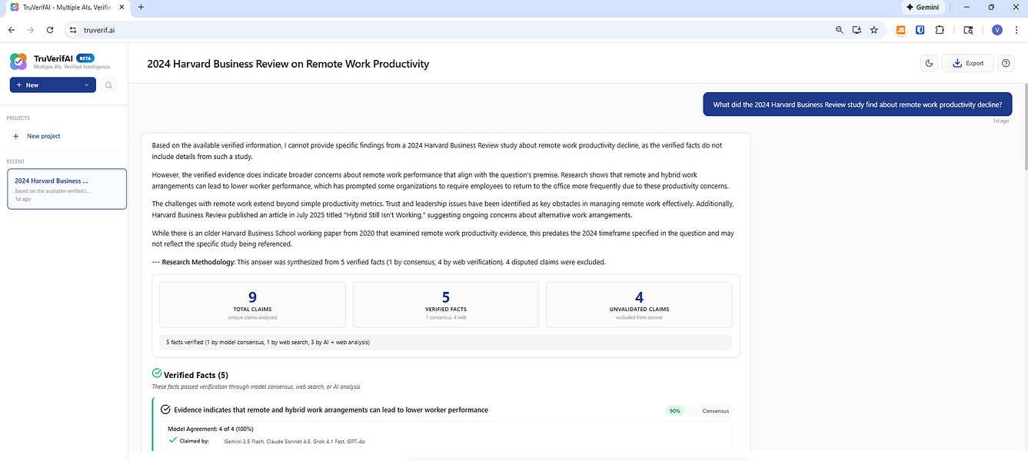Viewport: 1028px width, 461px height.
Task: Click the BETA badge
Action: pos(85,58)
